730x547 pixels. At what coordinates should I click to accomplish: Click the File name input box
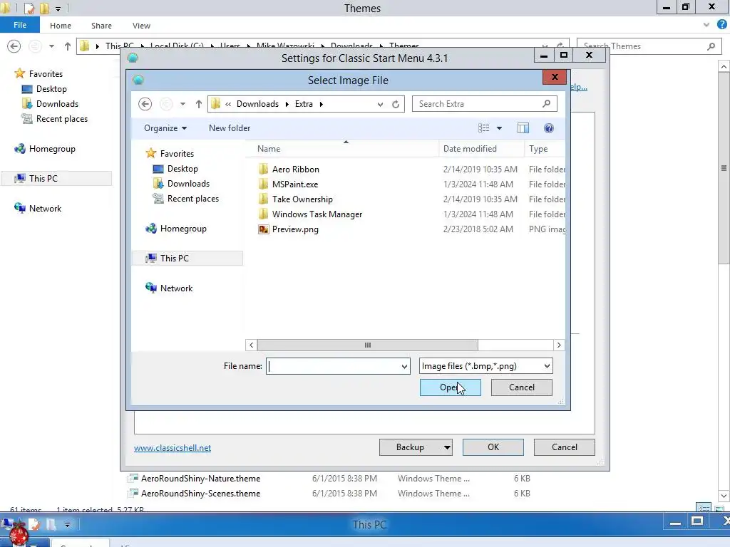point(334,366)
